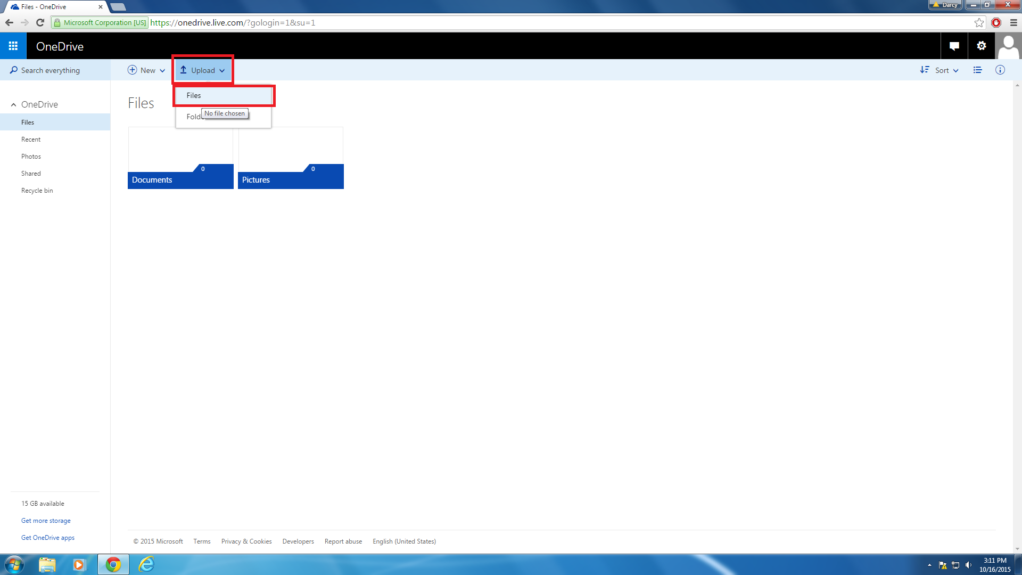Click the search magnifier icon
This screenshot has width=1022, height=575.
(13, 70)
